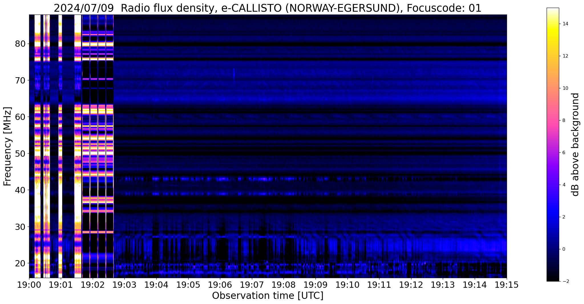This screenshot has height=304, width=584.
Task: Click the 19:01 time tick label
Action: pyautogui.click(x=61, y=285)
